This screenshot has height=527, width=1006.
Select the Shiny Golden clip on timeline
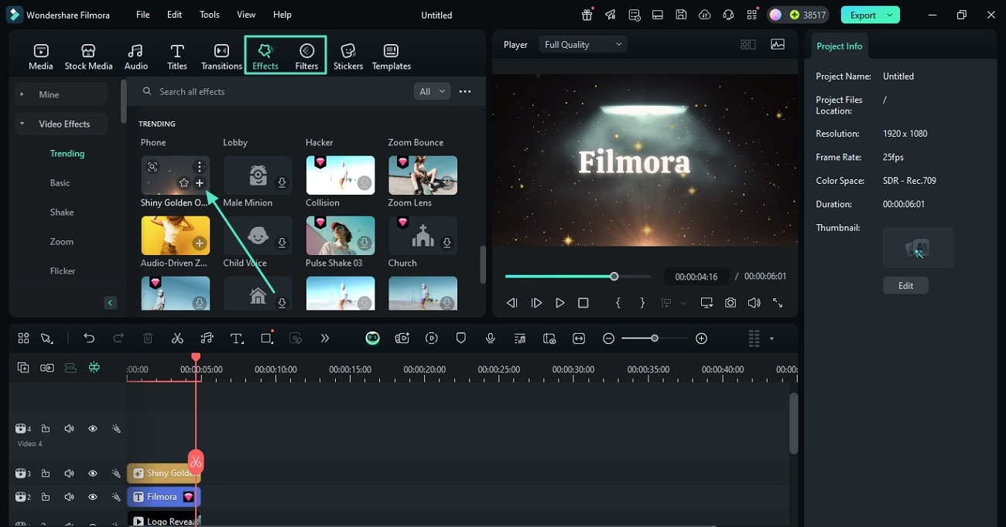[x=163, y=473]
